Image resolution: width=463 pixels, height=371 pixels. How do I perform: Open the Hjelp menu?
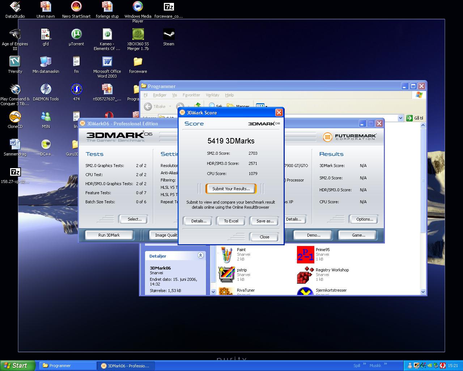click(229, 95)
